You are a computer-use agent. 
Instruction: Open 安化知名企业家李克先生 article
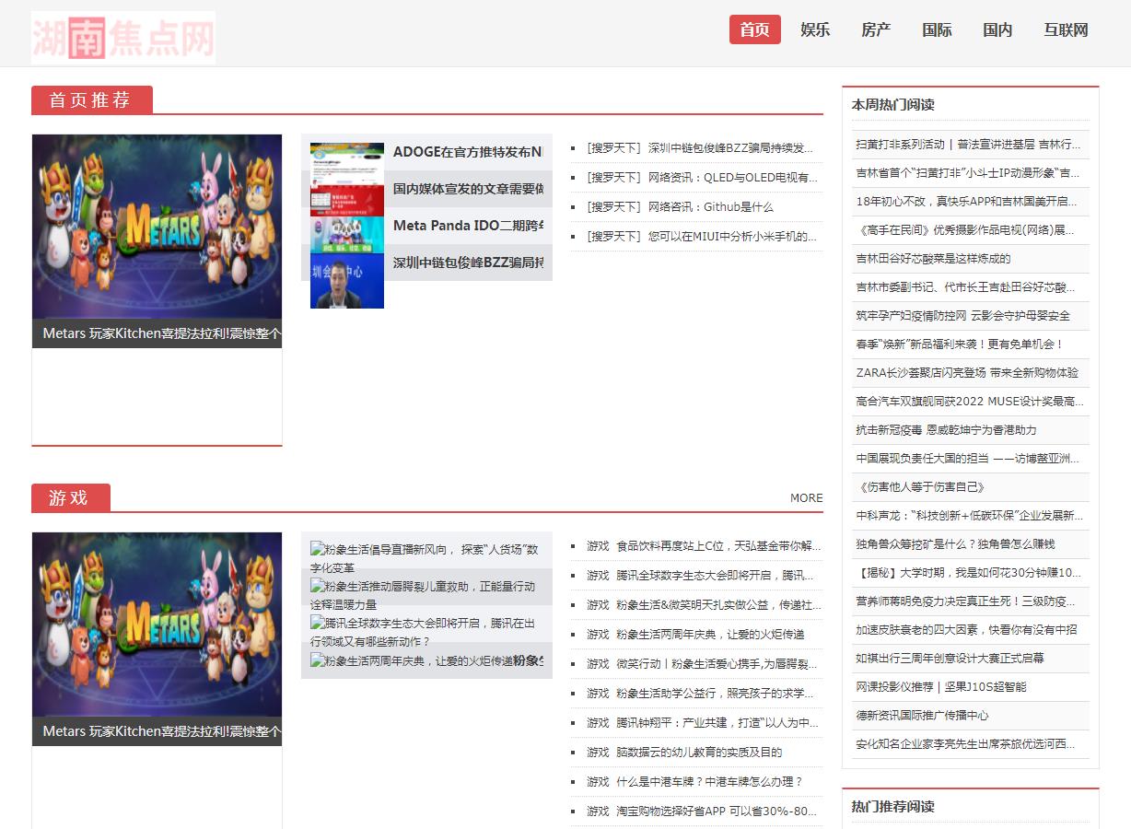click(965, 743)
